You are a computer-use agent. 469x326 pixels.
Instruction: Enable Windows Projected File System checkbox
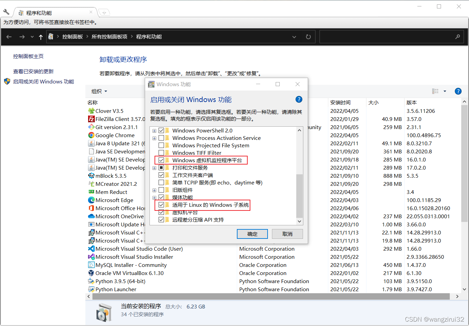pyautogui.click(x=161, y=145)
